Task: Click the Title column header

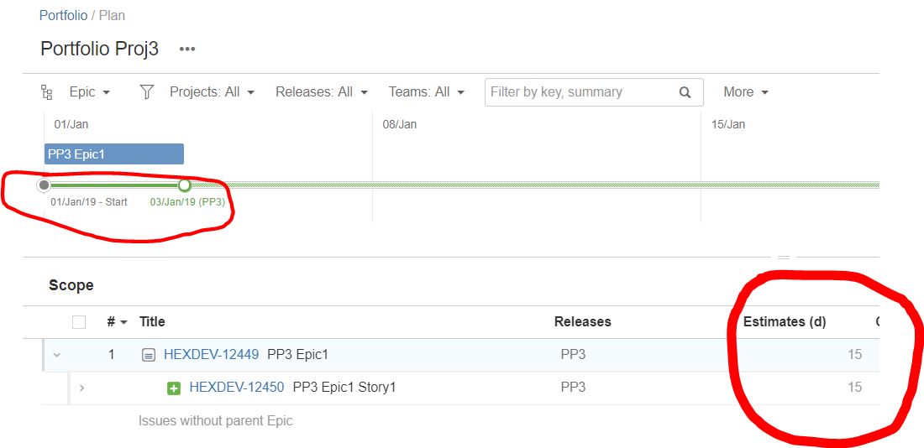Action: point(152,322)
